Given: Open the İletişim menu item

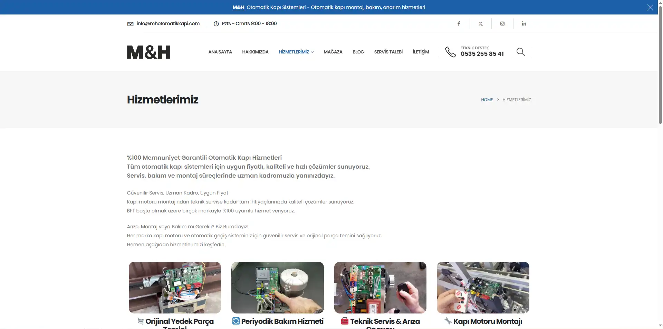Looking at the screenshot, I should point(421,52).
